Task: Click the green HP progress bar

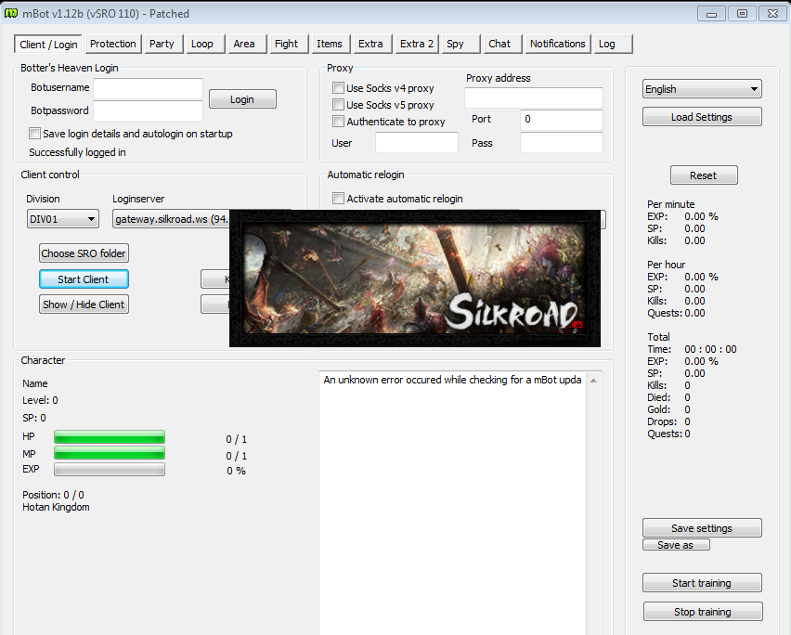Action: coord(110,436)
